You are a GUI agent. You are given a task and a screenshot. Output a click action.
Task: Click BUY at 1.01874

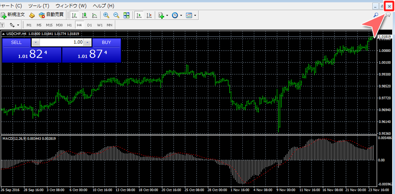click(x=91, y=50)
